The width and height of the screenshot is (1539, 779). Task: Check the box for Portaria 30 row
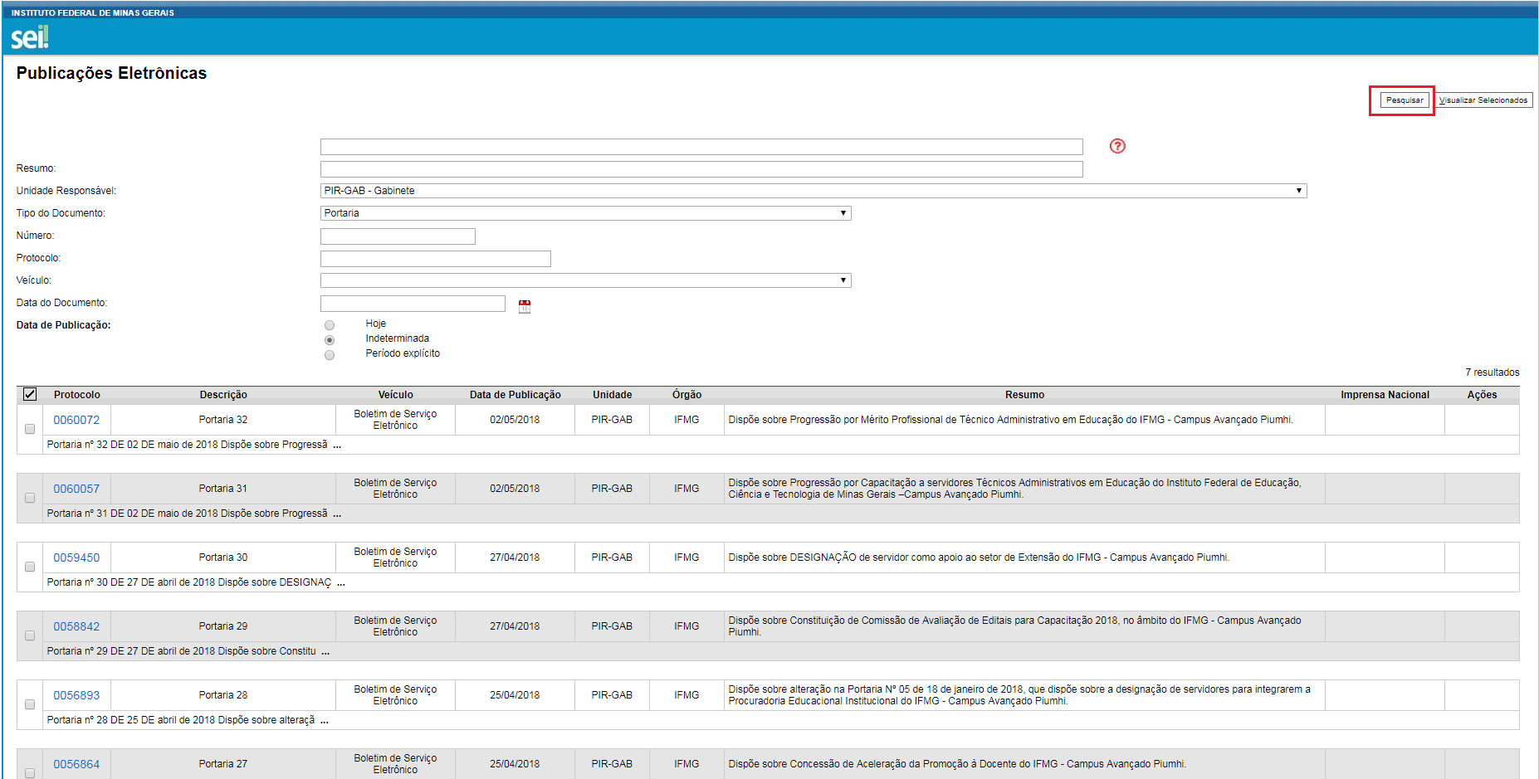tap(30, 567)
